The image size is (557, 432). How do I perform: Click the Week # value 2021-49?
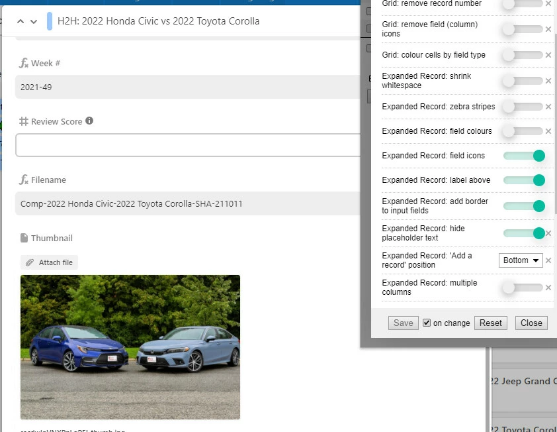pos(36,87)
